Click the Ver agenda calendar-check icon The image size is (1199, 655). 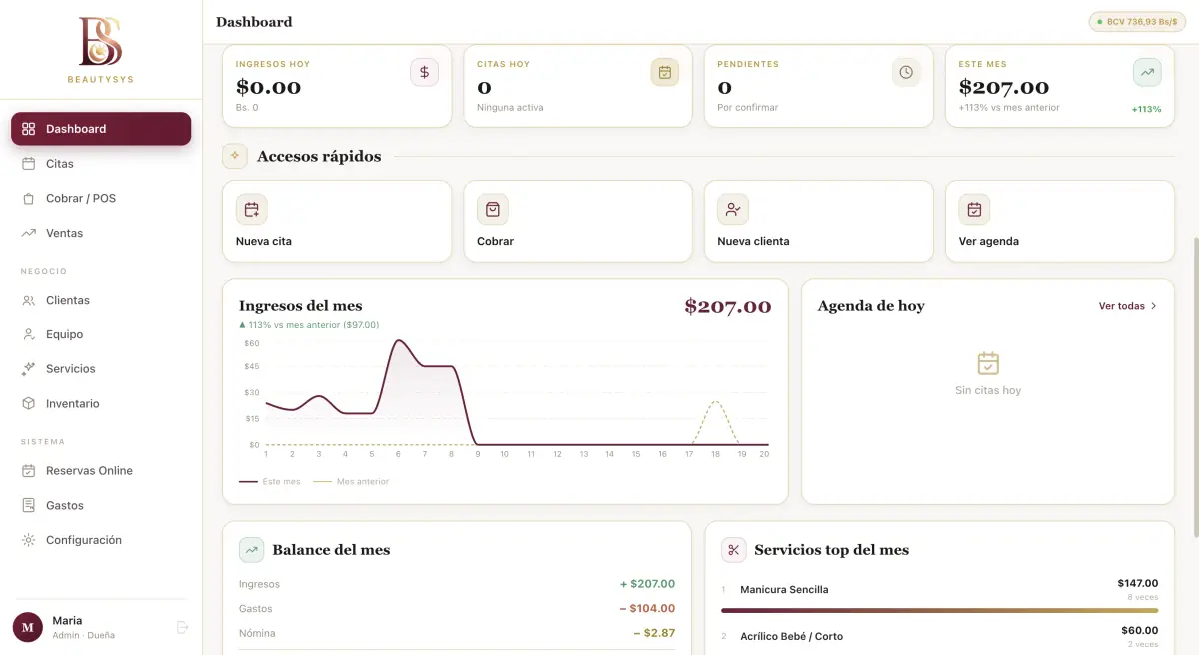tap(974, 210)
